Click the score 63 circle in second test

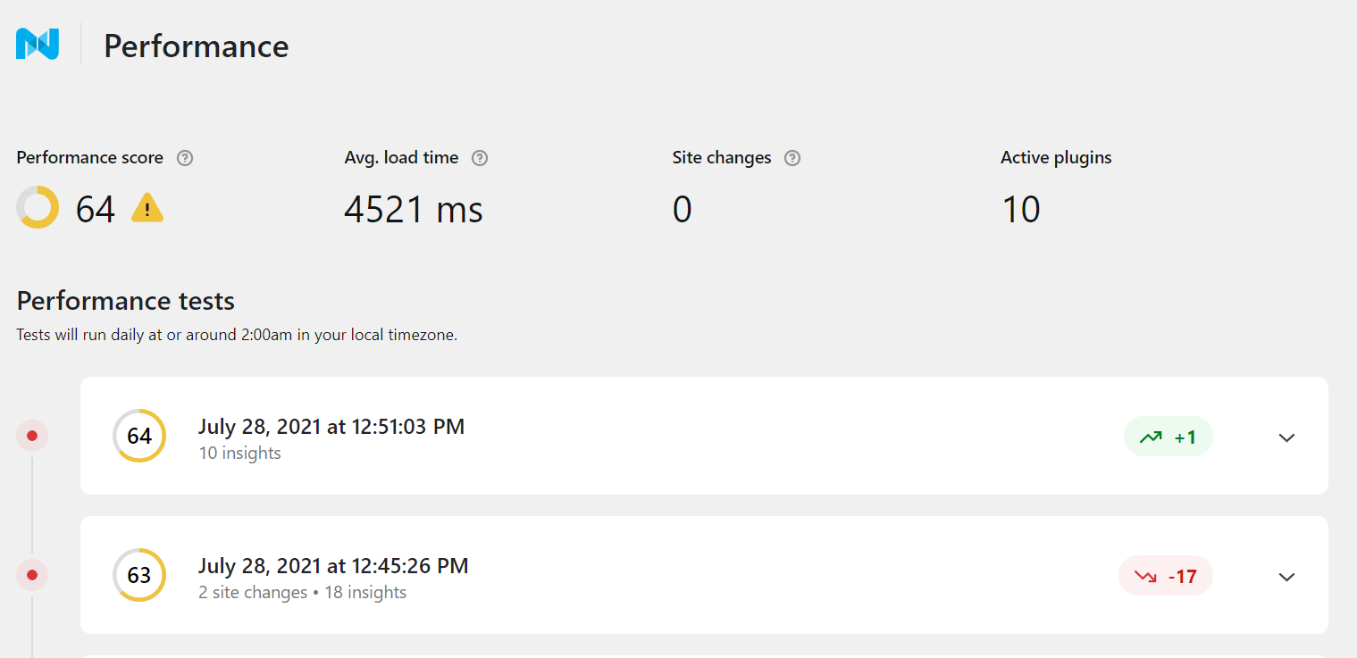[139, 575]
